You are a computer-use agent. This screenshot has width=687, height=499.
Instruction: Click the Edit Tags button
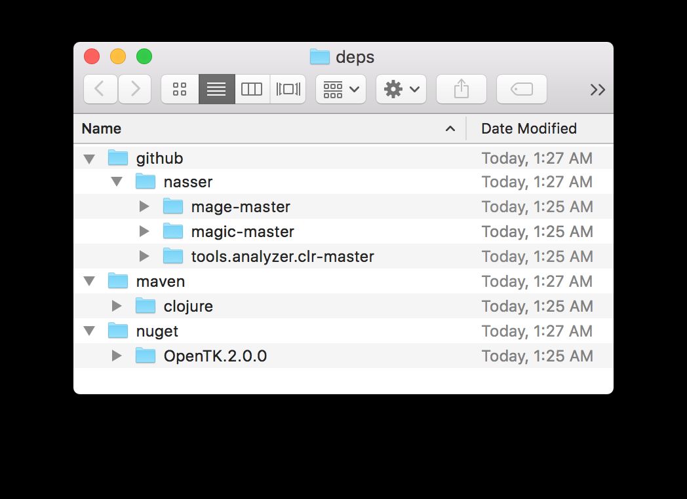[x=521, y=89]
